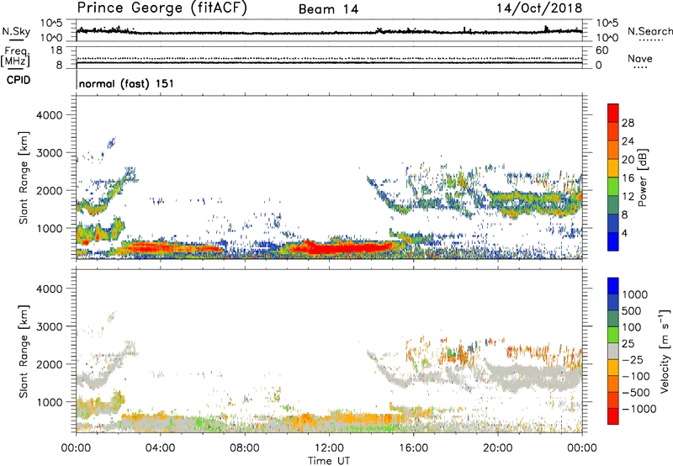673x466 pixels.
Task: Click the N.Search legend label
Action: [x=649, y=31]
